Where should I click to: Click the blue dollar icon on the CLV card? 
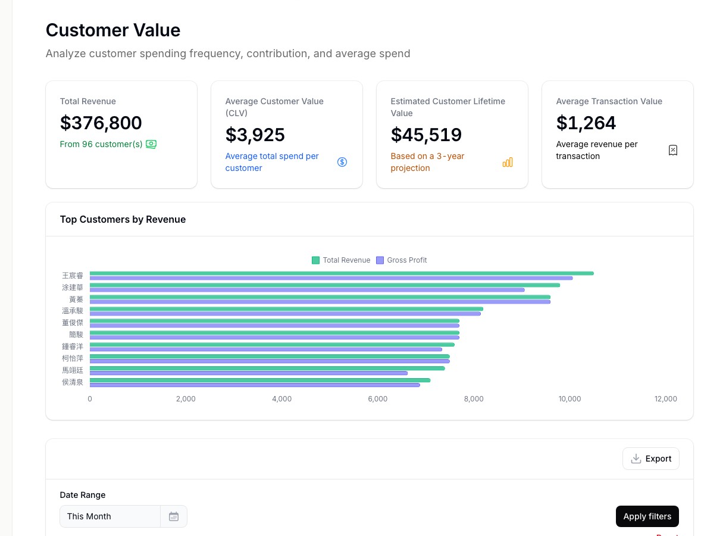342,161
